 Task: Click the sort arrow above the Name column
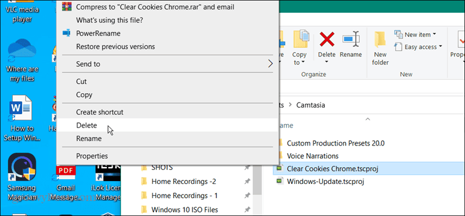[368, 119]
